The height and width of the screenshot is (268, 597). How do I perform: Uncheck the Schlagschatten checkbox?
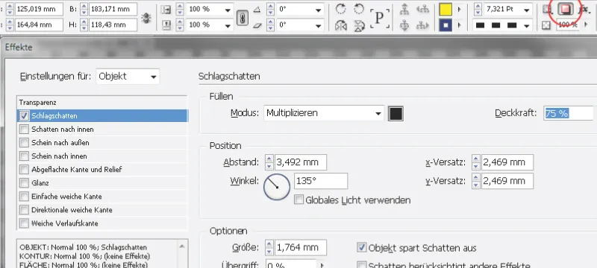click(24, 116)
